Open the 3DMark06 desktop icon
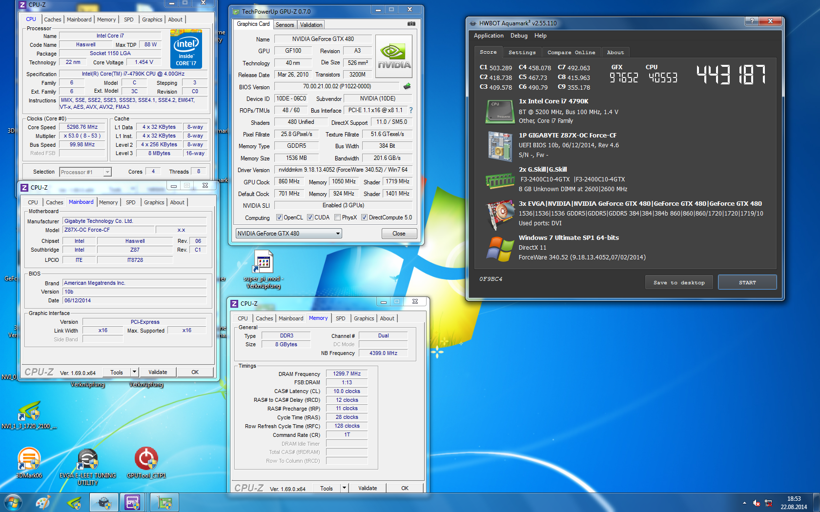This screenshot has height=512, width=820. pyautogui.click(x=29, y=462)
